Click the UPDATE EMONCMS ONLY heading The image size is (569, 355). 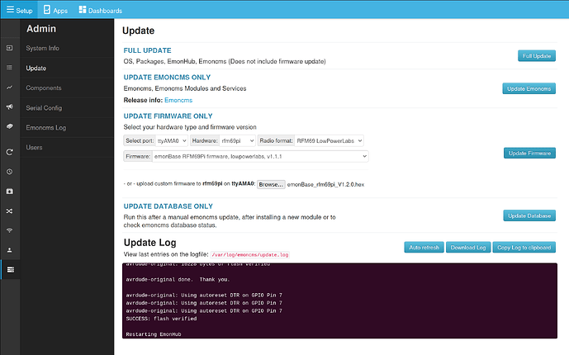point(167,78)
